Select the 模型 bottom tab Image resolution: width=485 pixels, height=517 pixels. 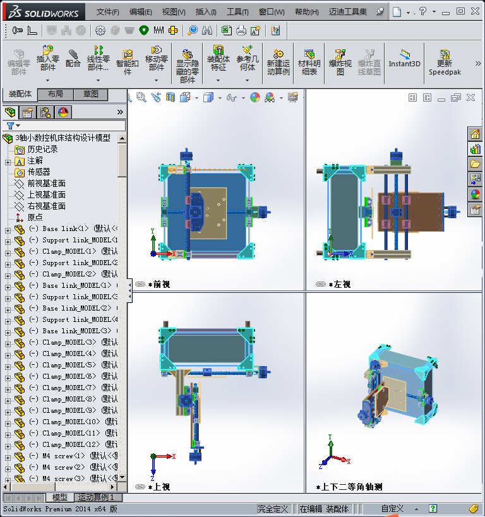point(60,497)
